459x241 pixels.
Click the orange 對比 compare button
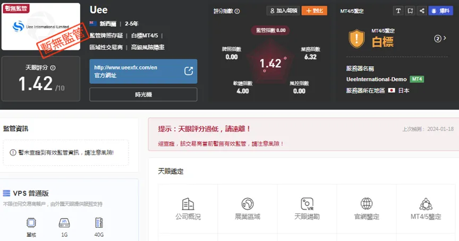point(314,11)
